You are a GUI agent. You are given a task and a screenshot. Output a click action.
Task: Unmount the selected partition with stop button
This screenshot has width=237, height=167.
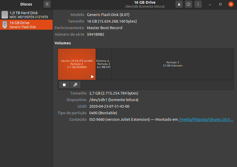(64, 85)
